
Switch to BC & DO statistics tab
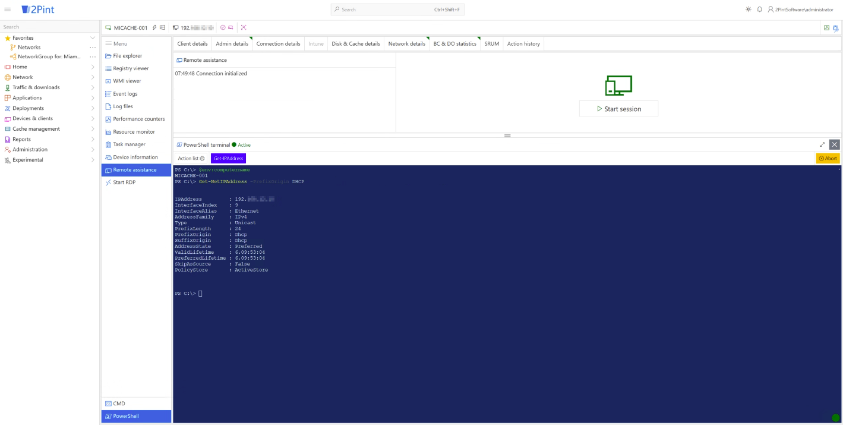[455, 43]
